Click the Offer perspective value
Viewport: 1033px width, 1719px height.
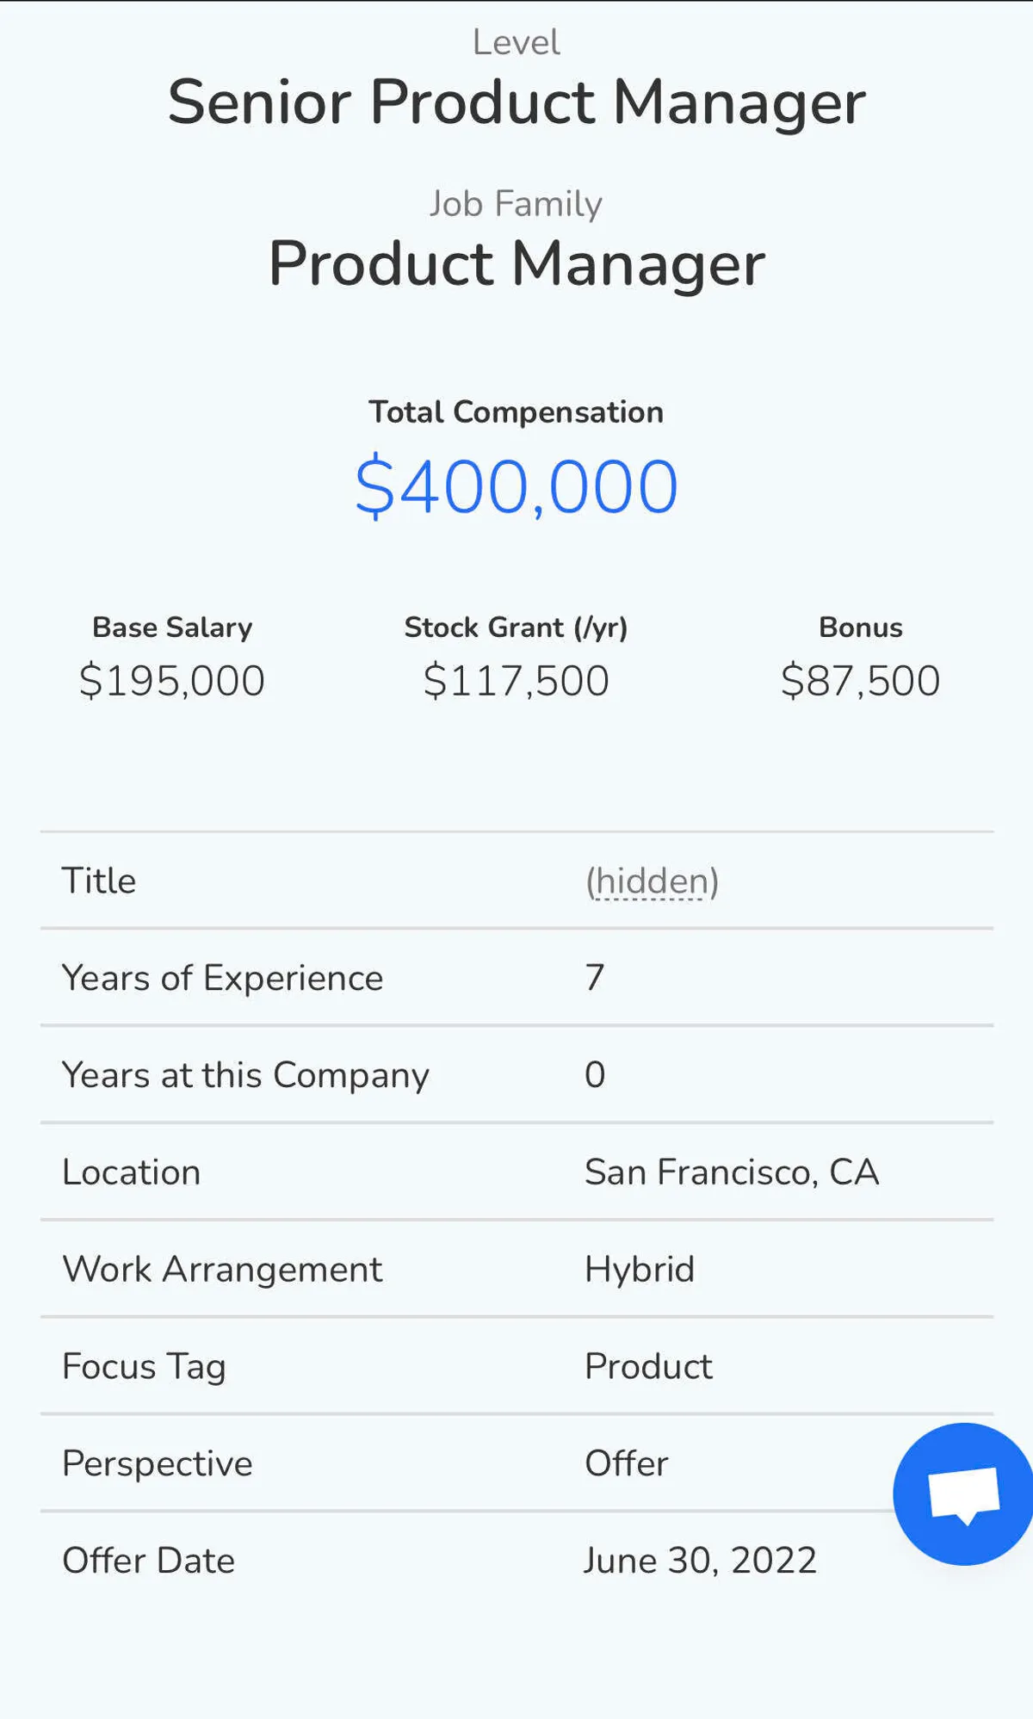click(627, 1463)
